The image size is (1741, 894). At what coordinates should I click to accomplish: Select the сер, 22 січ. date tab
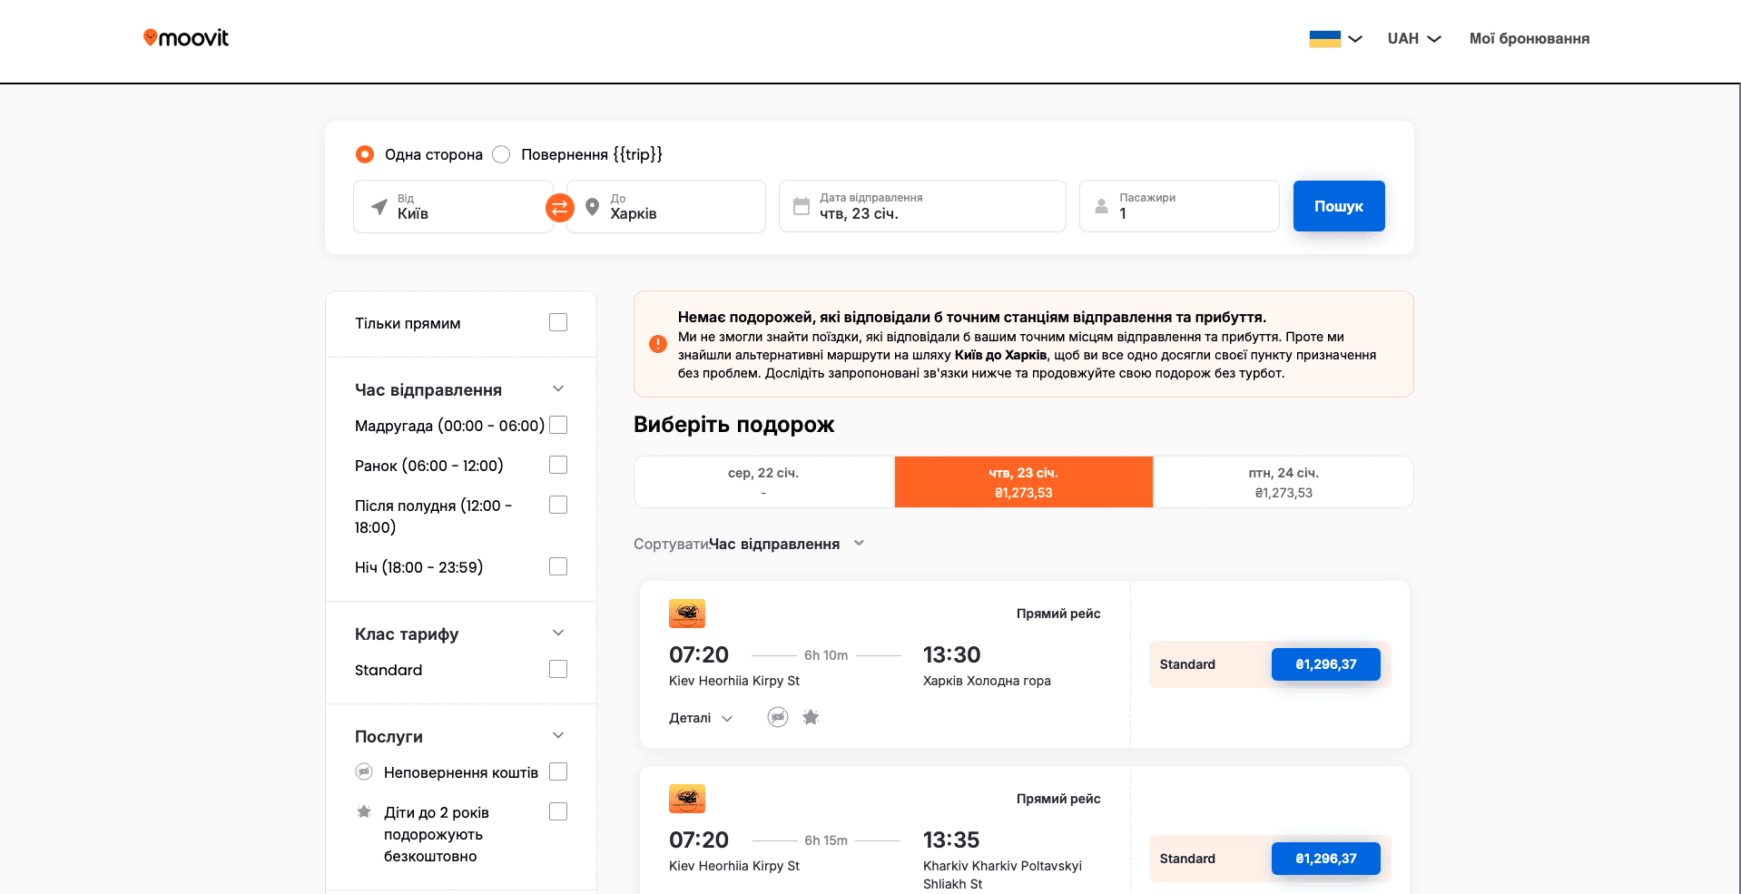[x=763, y=482]
